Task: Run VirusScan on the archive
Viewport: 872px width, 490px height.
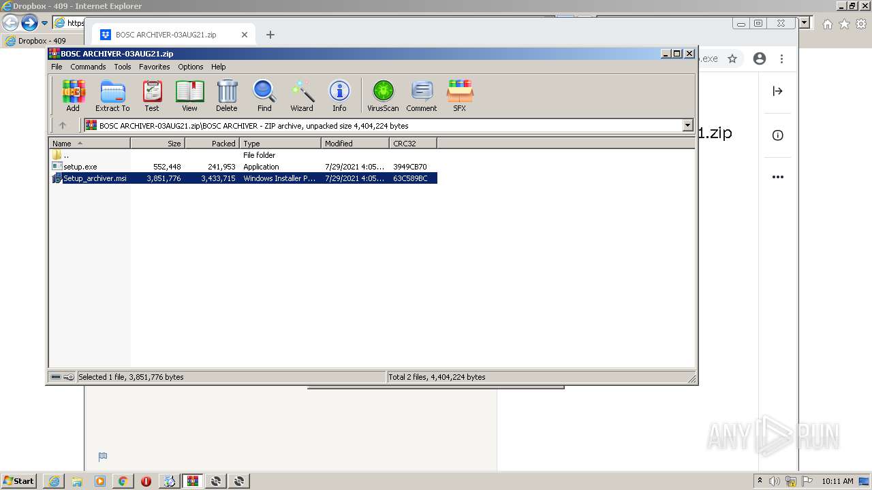Action: pyautogui.click(x=383, y=95)
